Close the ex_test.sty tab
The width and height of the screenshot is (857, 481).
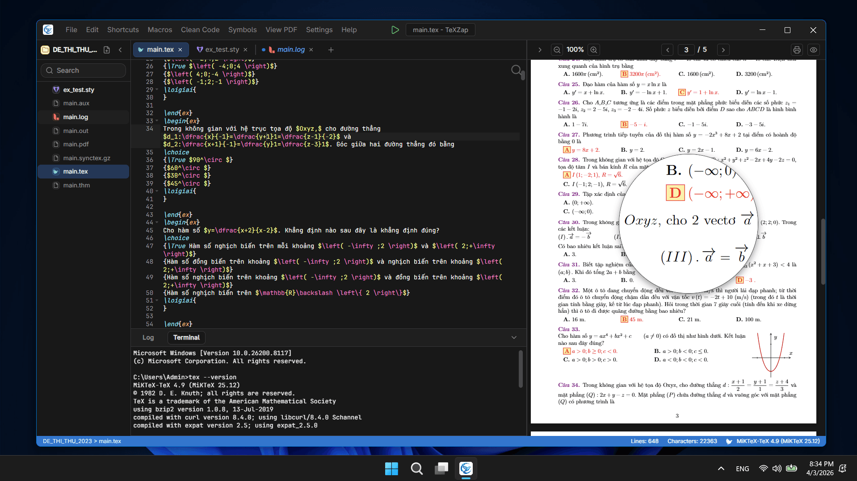(x=245, y=50)
